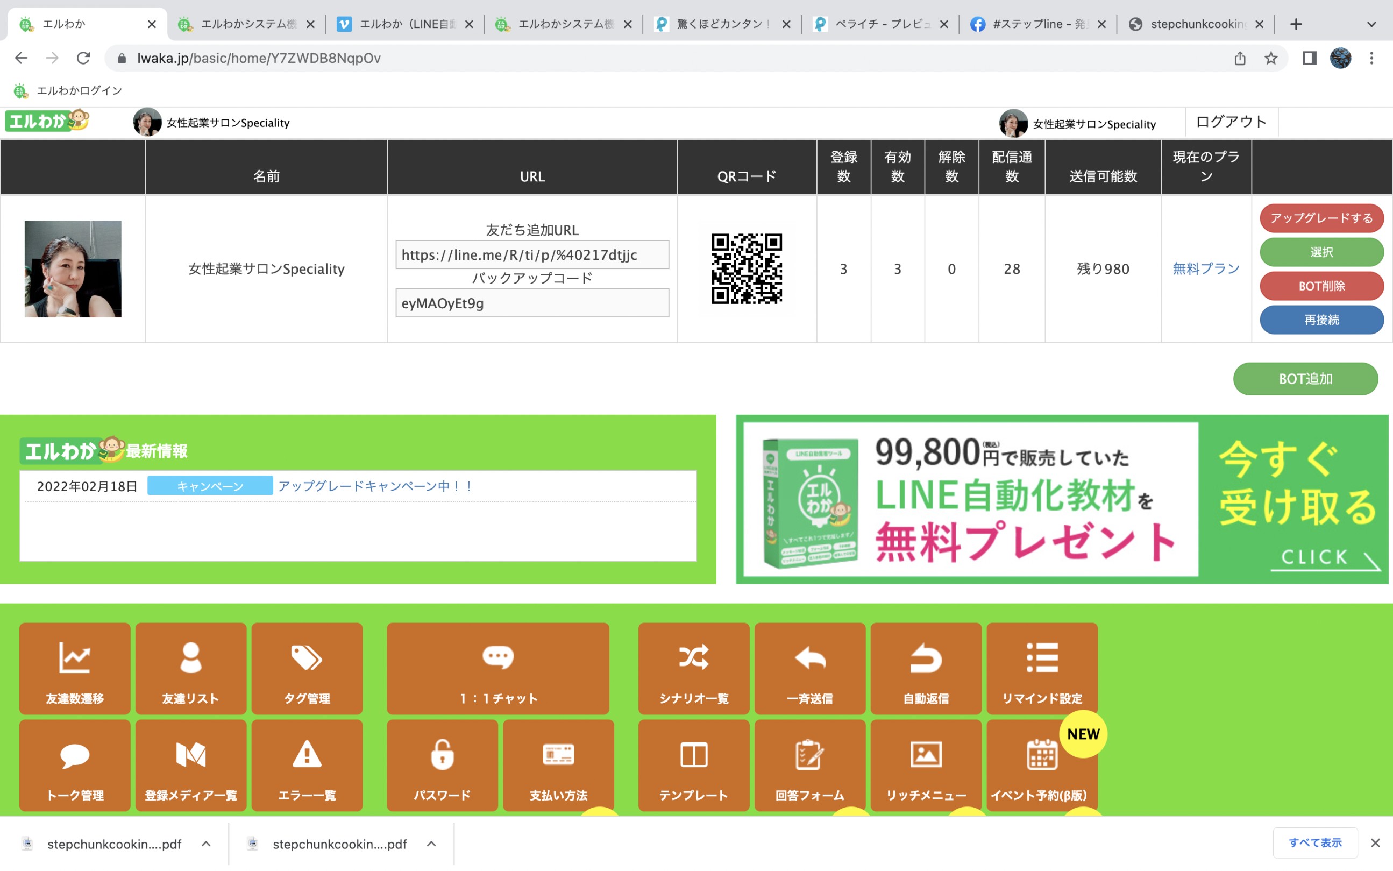Image resolution: width=1393 pixels, height=871 pixels.
Task: Click the アップグレードする button
Action: click(x=1321, y=218)
